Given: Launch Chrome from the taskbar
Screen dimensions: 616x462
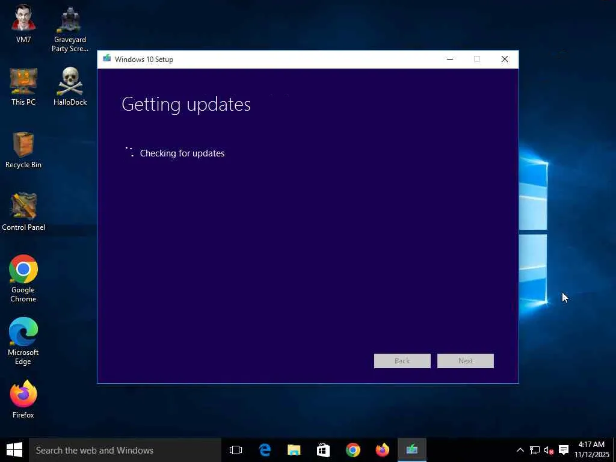Looking at the screenshot, I should point(353,450).
